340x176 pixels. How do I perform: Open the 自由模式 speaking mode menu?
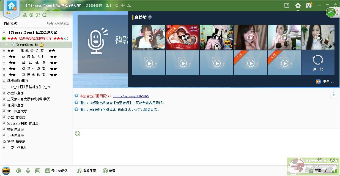pos(10,23)
